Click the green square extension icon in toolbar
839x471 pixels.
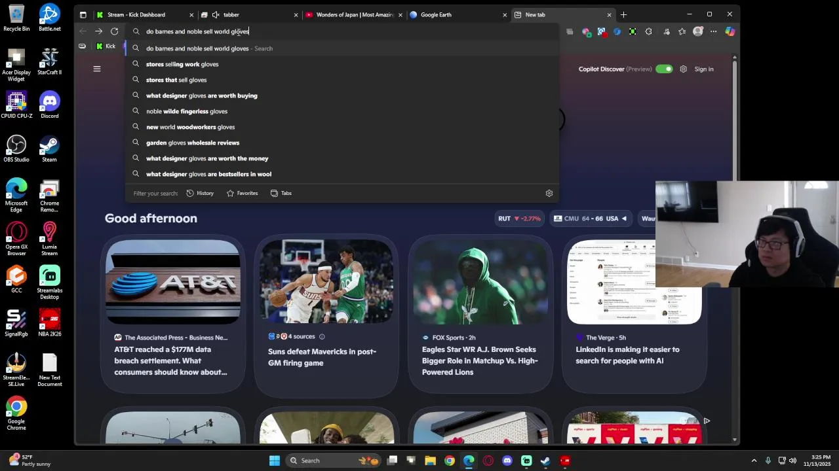click(x=633, y=31)
